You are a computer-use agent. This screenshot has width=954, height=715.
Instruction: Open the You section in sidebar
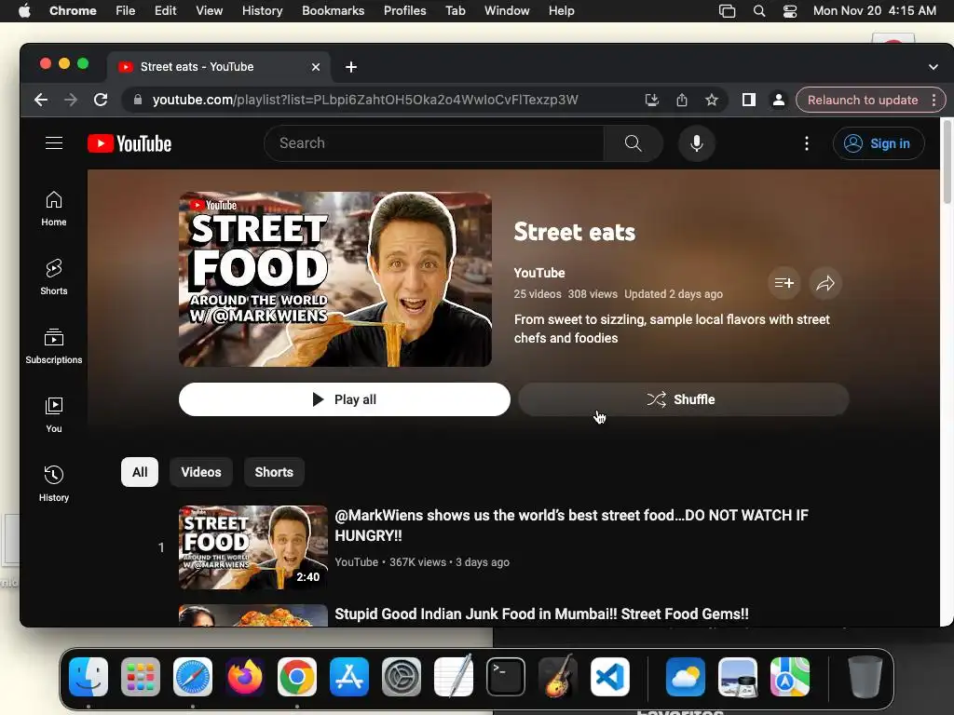[53, 414]
